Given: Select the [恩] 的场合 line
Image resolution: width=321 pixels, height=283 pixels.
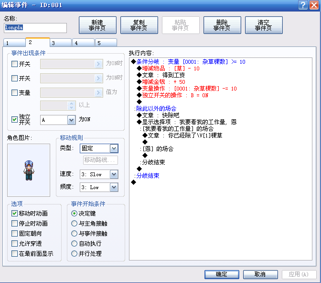Looking at the screenshot, I should 157,149.
